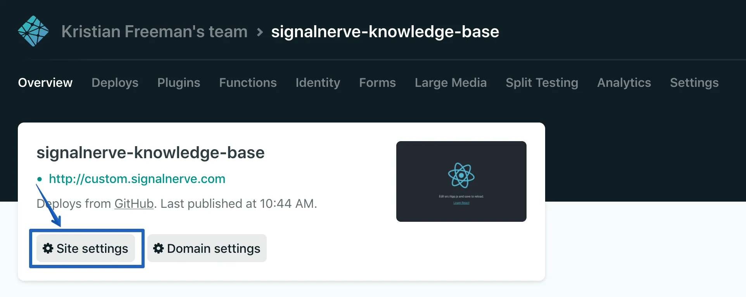The image size is (746, 297).
Task: Click the green status dot beside the URL
Action: pyautogui.click(x=40, y=179)
